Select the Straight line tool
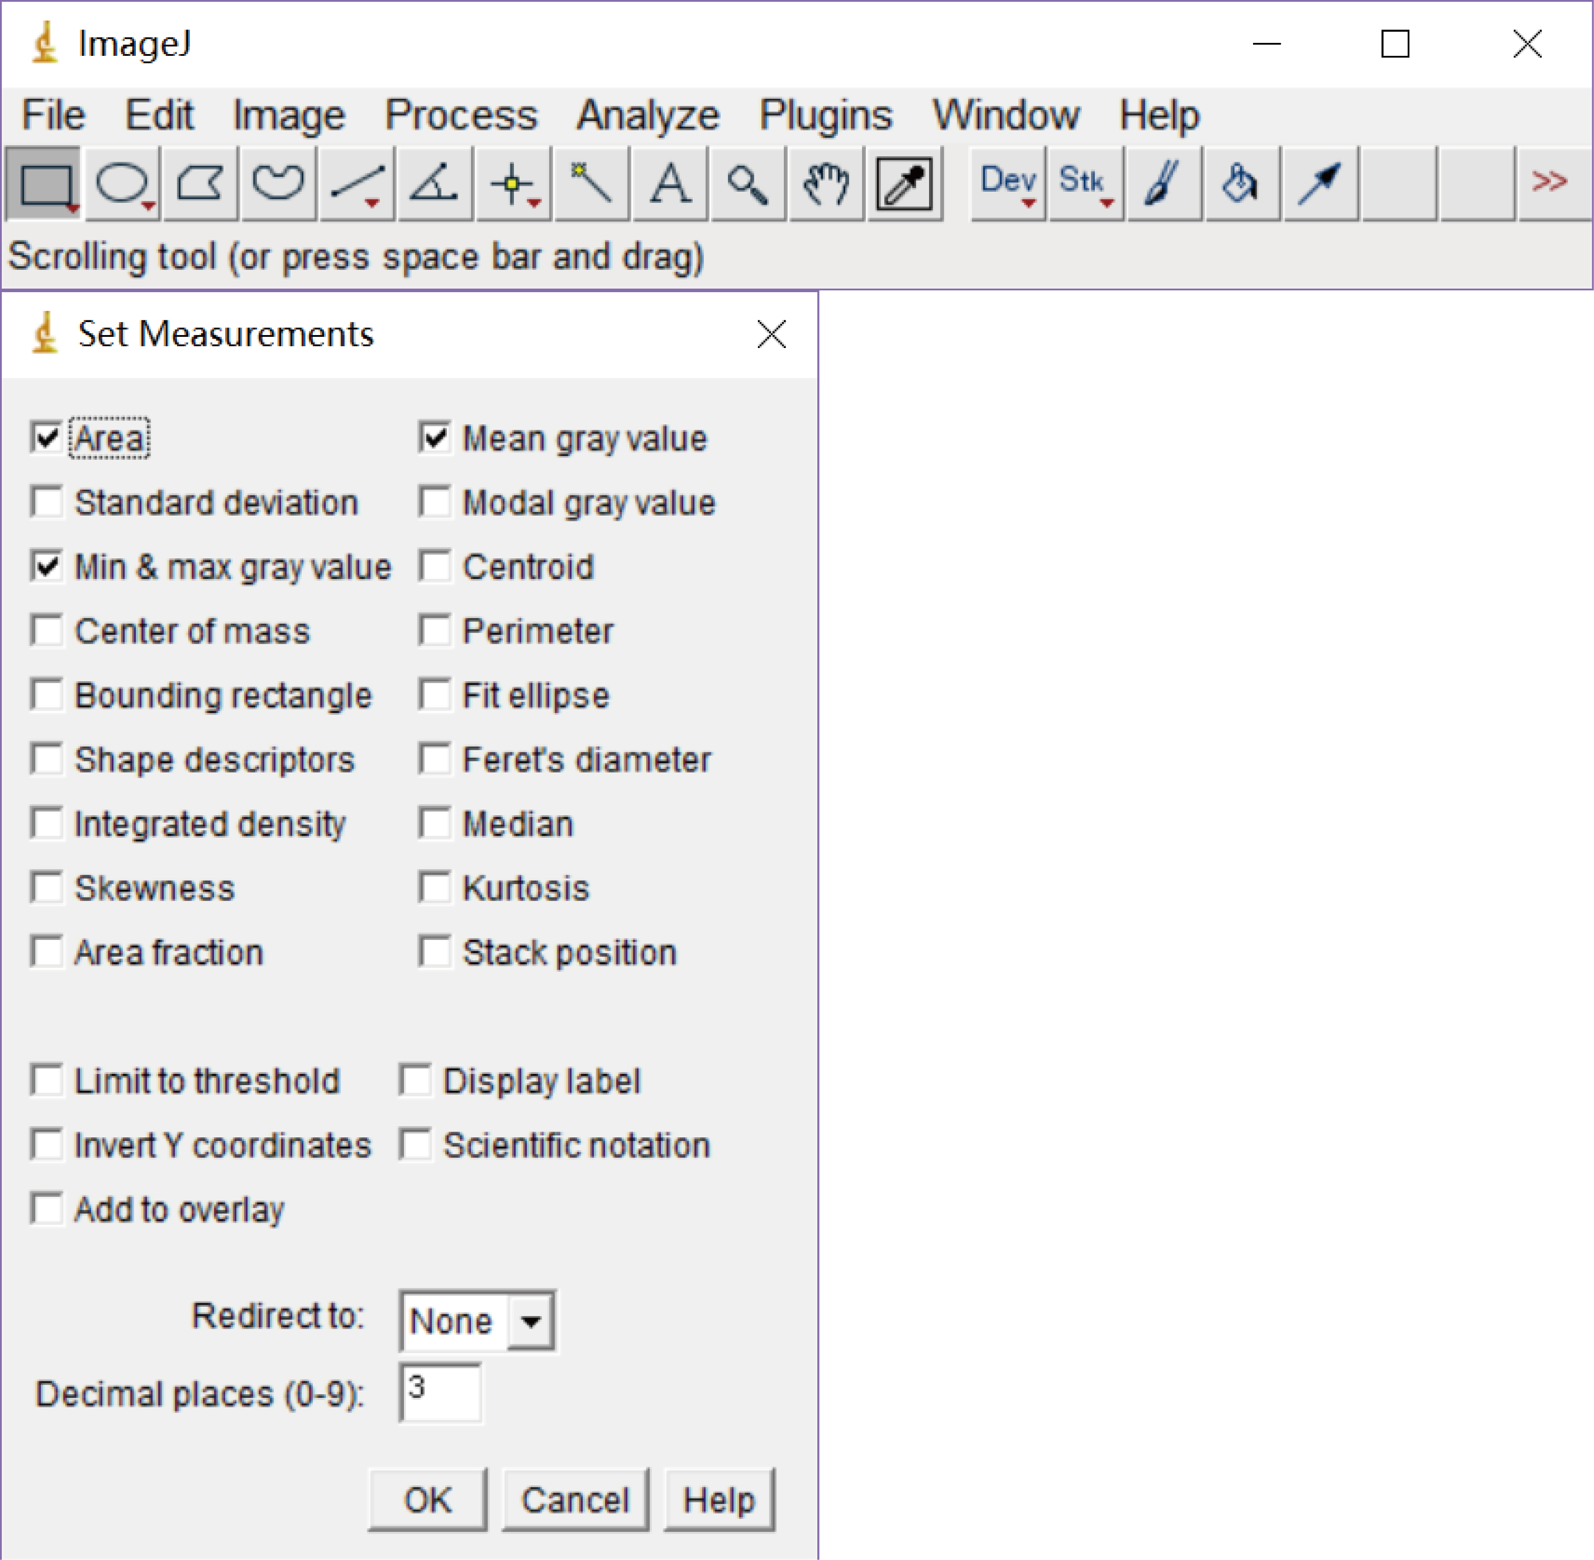The width and height of the screenshot is (1594, 1560). pos(357,184)
